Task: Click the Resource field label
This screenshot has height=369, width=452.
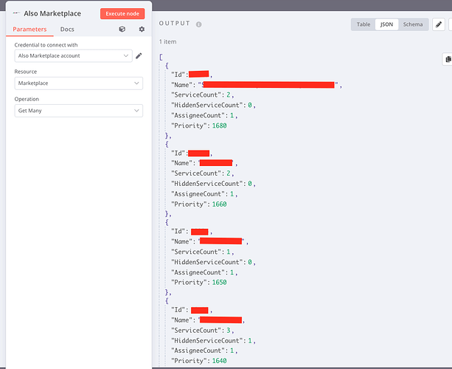Action: (x=26, y=72)
